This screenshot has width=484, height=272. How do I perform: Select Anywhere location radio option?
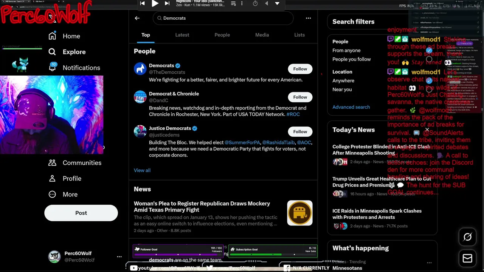pos(429,80)
